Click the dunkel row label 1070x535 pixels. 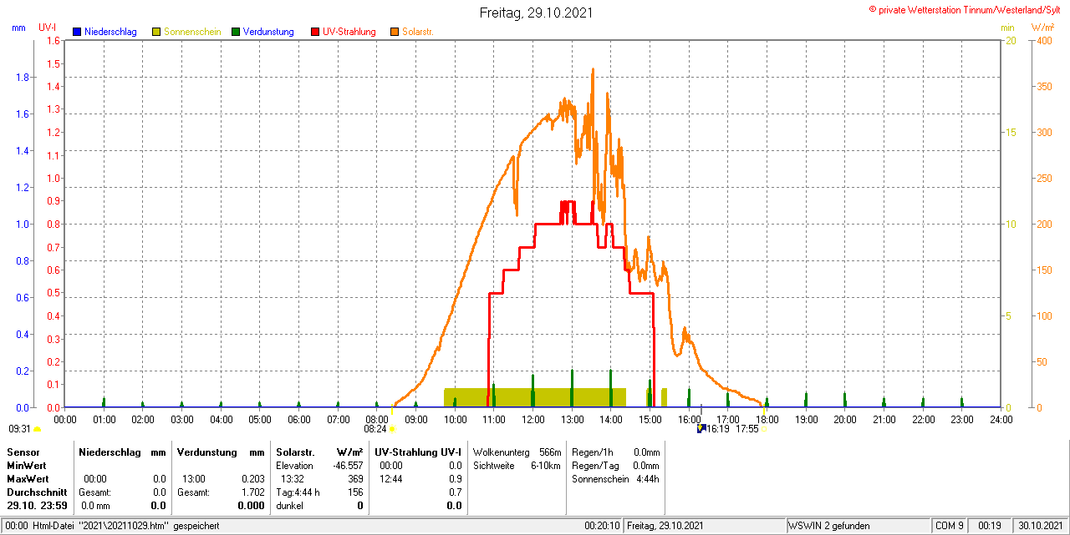tap(289, 506)
